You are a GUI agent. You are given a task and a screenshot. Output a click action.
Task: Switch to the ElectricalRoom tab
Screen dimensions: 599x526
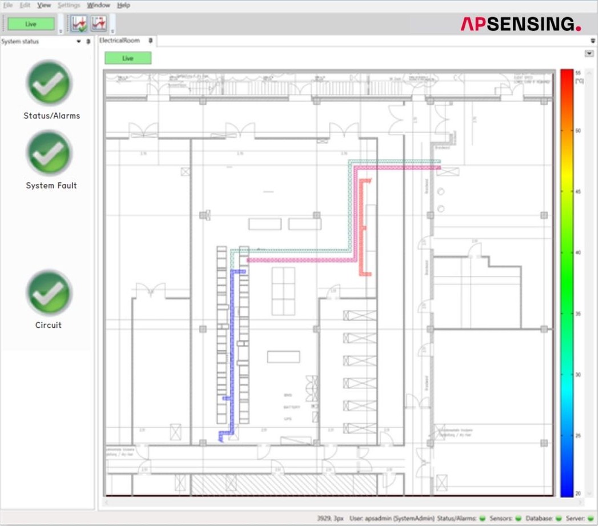coord(120,41)
